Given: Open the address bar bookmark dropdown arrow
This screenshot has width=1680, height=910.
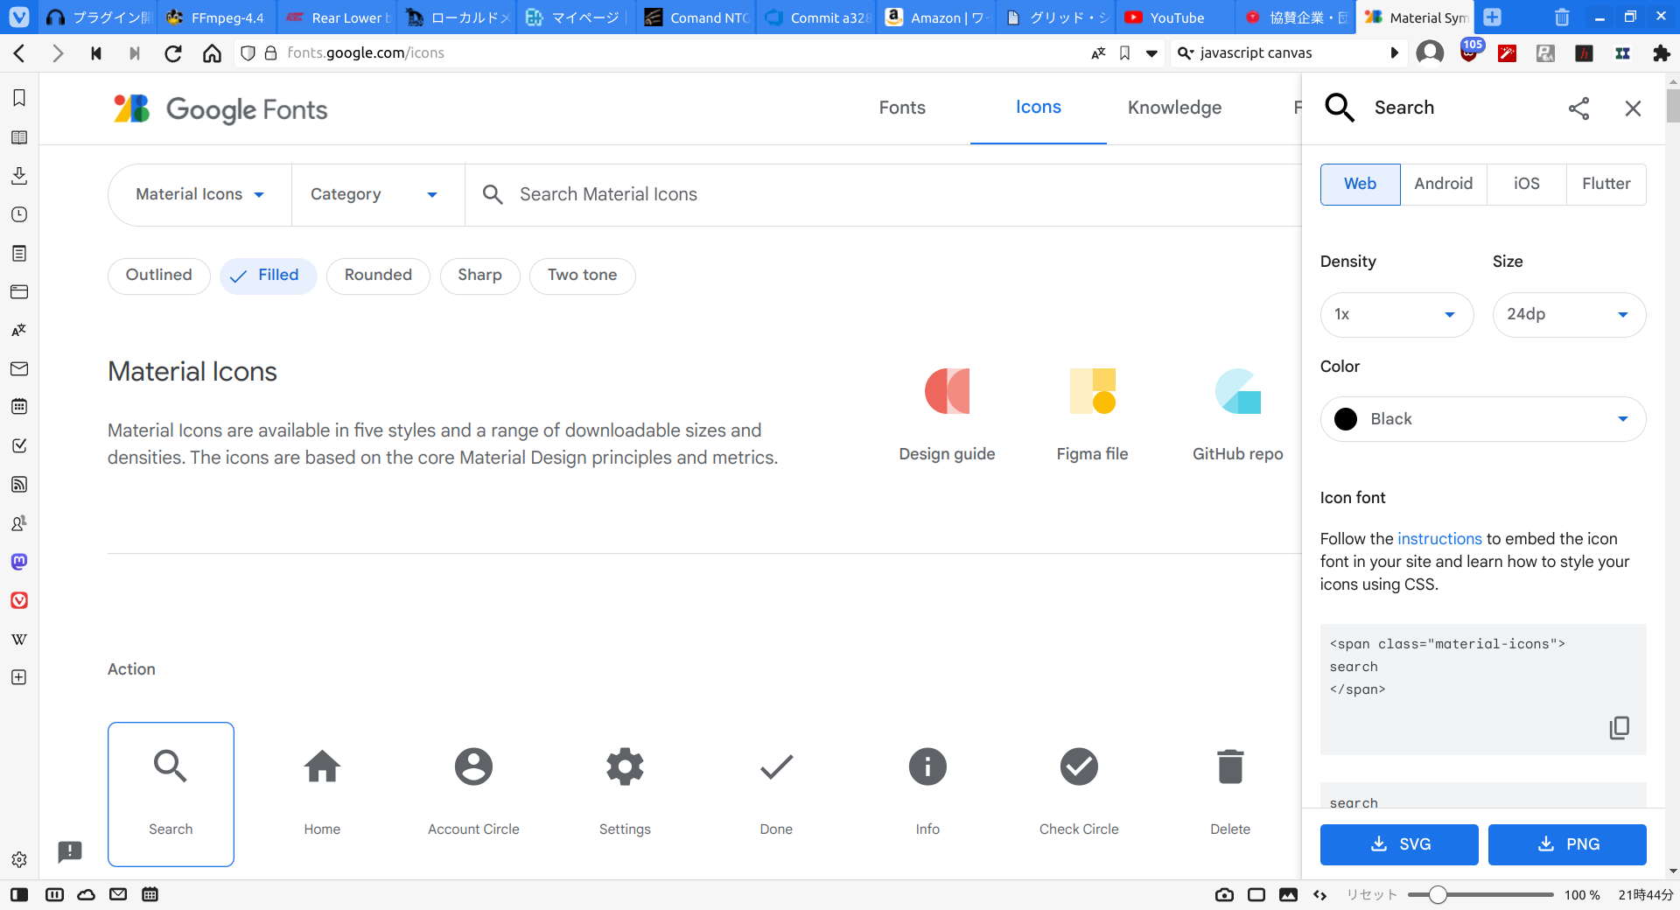Looking at the screenshot, I should (x=1152, y=53).
